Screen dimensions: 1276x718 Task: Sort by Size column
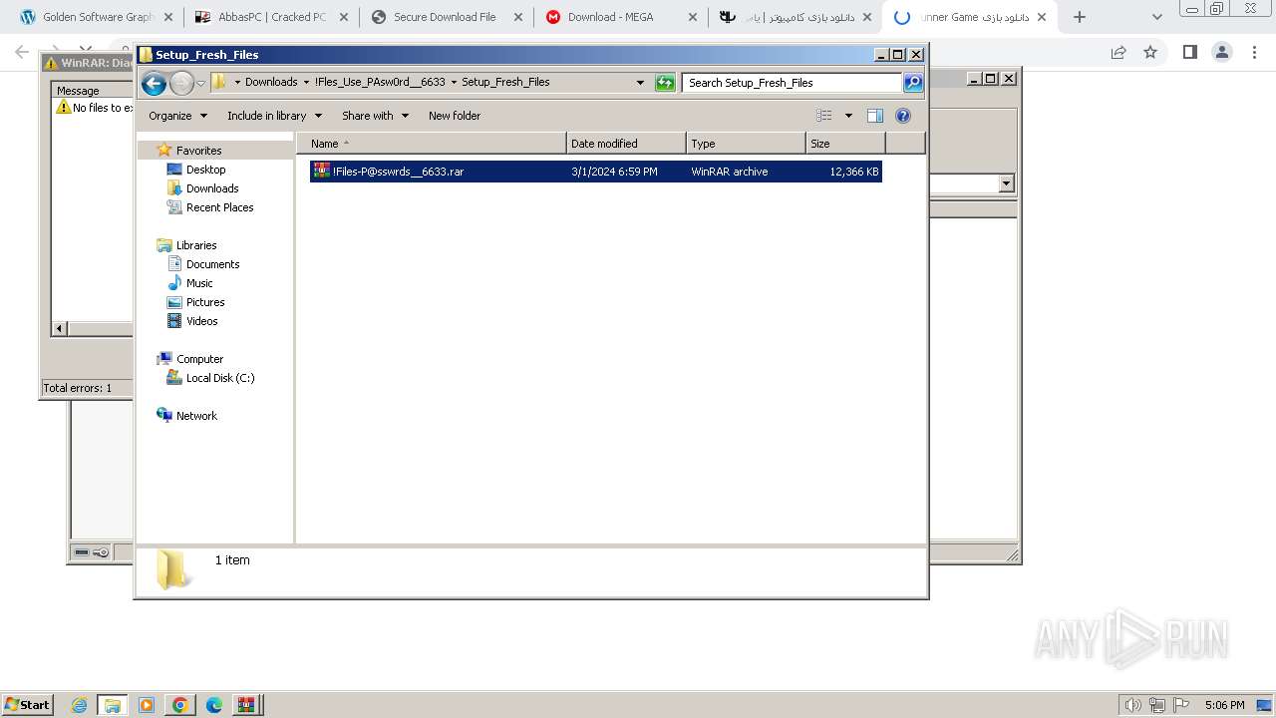click(x=845, y=144)
